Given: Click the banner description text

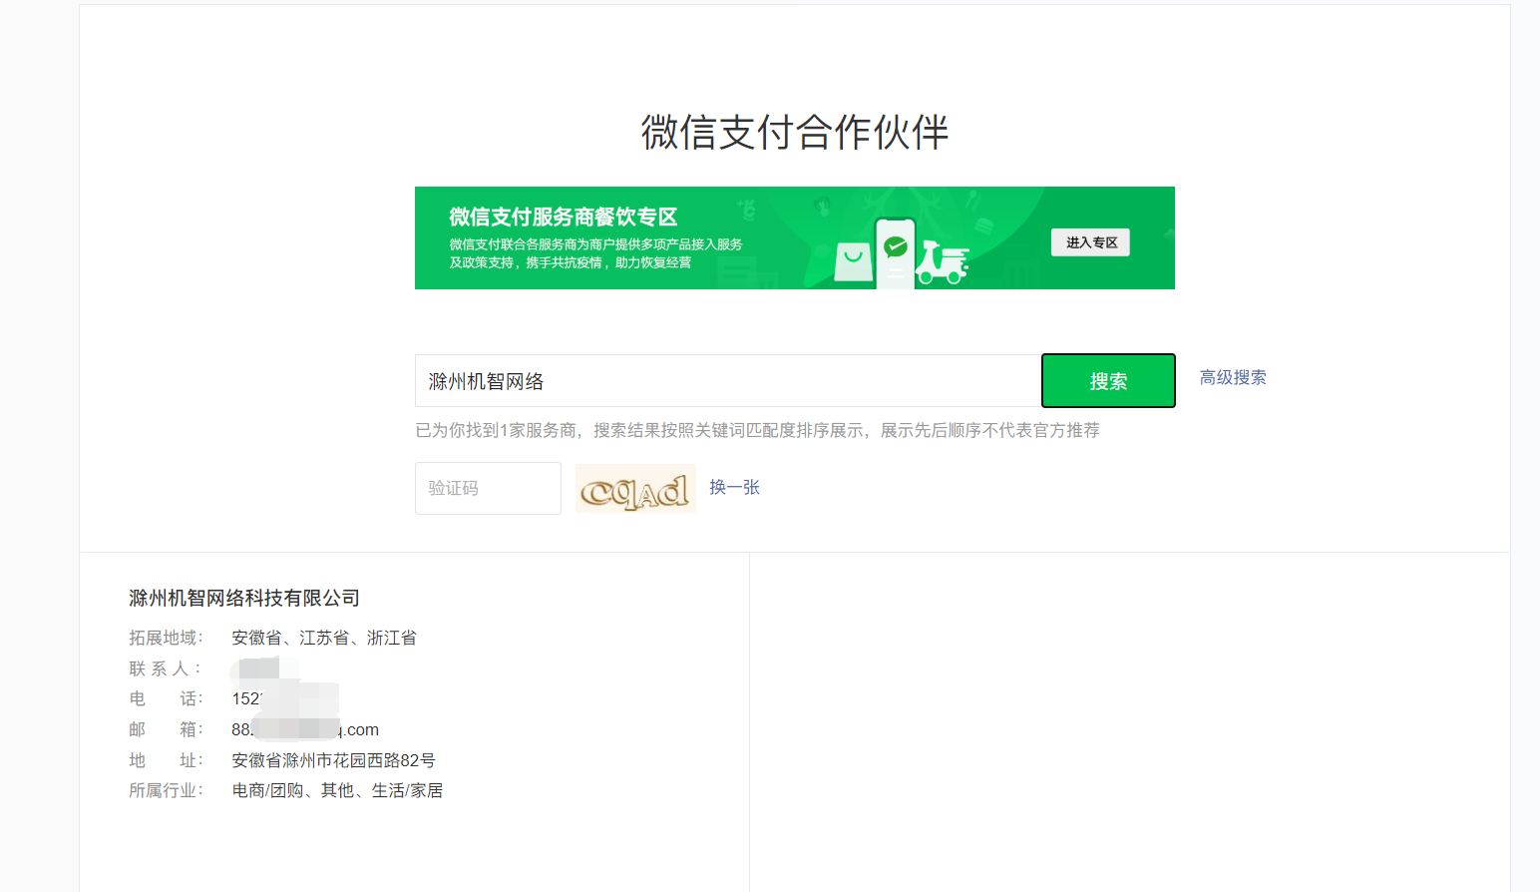Looking at the screenshot, I should (x=595, y=253).
